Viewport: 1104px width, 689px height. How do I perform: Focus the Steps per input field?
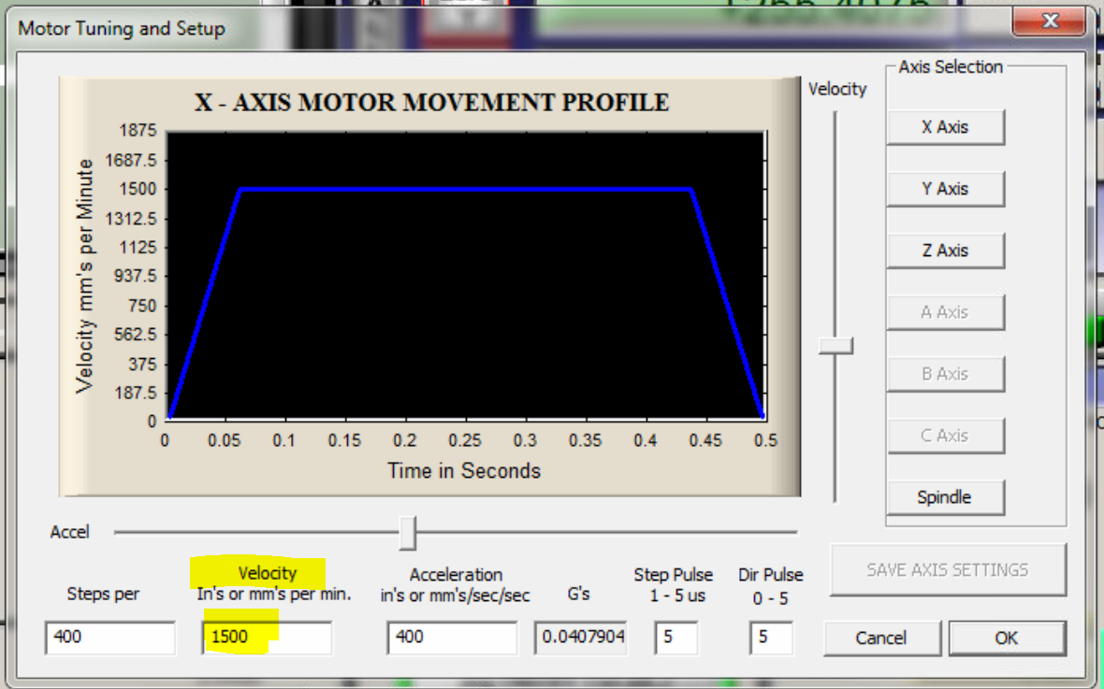pos(109,638)
